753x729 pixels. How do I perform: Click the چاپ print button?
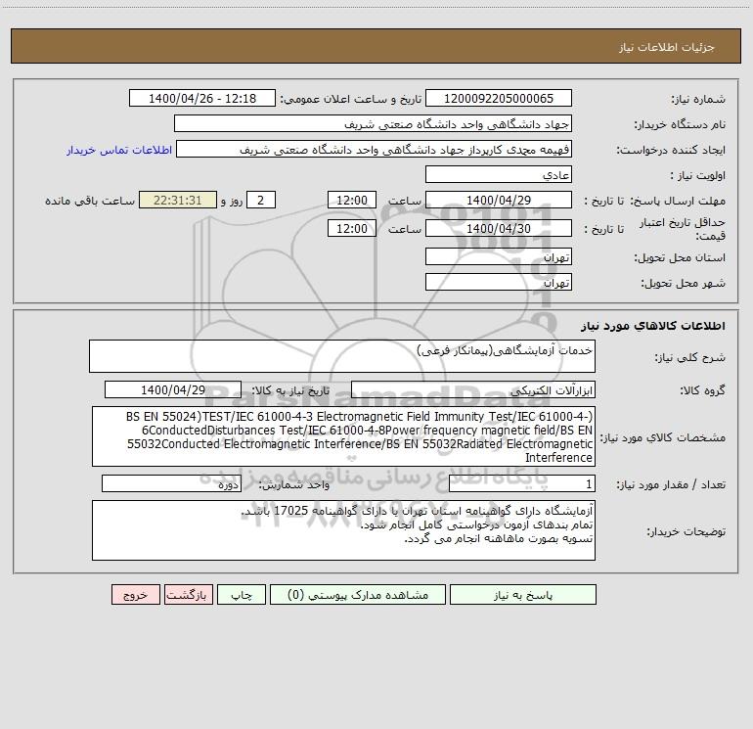click(242, 594)
